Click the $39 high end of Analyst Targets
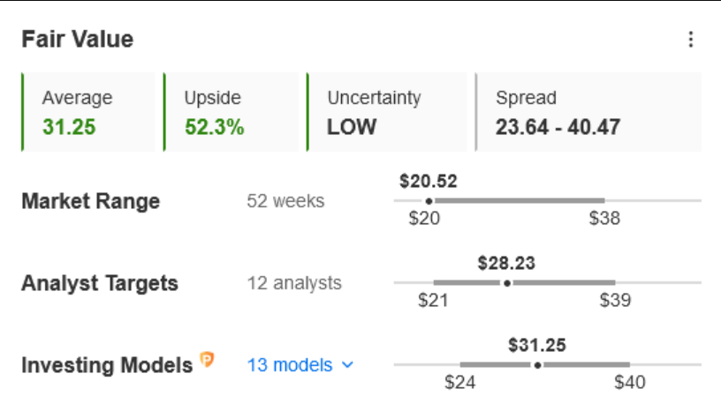 pyautogui.click(x=615, y=301)
